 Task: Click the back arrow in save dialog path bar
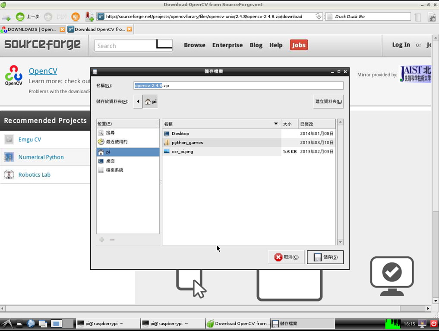point(138,101)
